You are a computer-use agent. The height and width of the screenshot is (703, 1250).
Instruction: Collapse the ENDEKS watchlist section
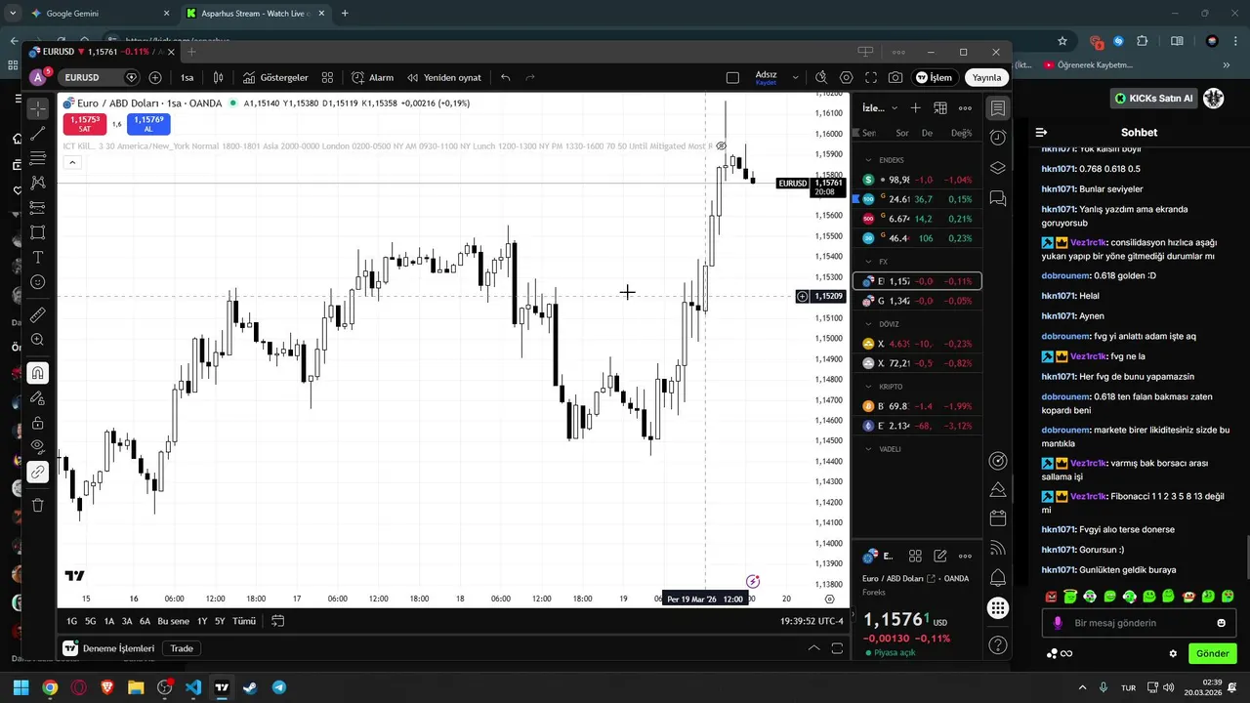pos(869,160)
